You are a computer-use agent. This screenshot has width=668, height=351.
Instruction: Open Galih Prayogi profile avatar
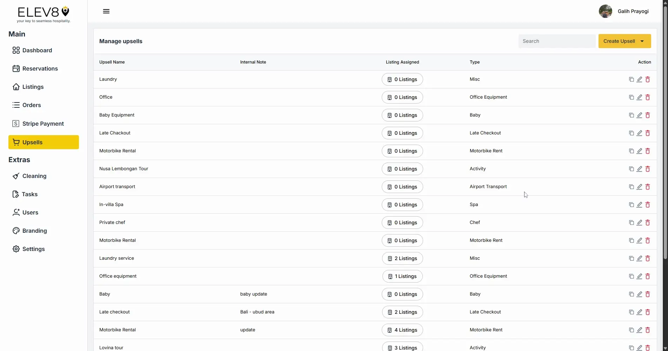pyautogui.click(x=605, y=11)
